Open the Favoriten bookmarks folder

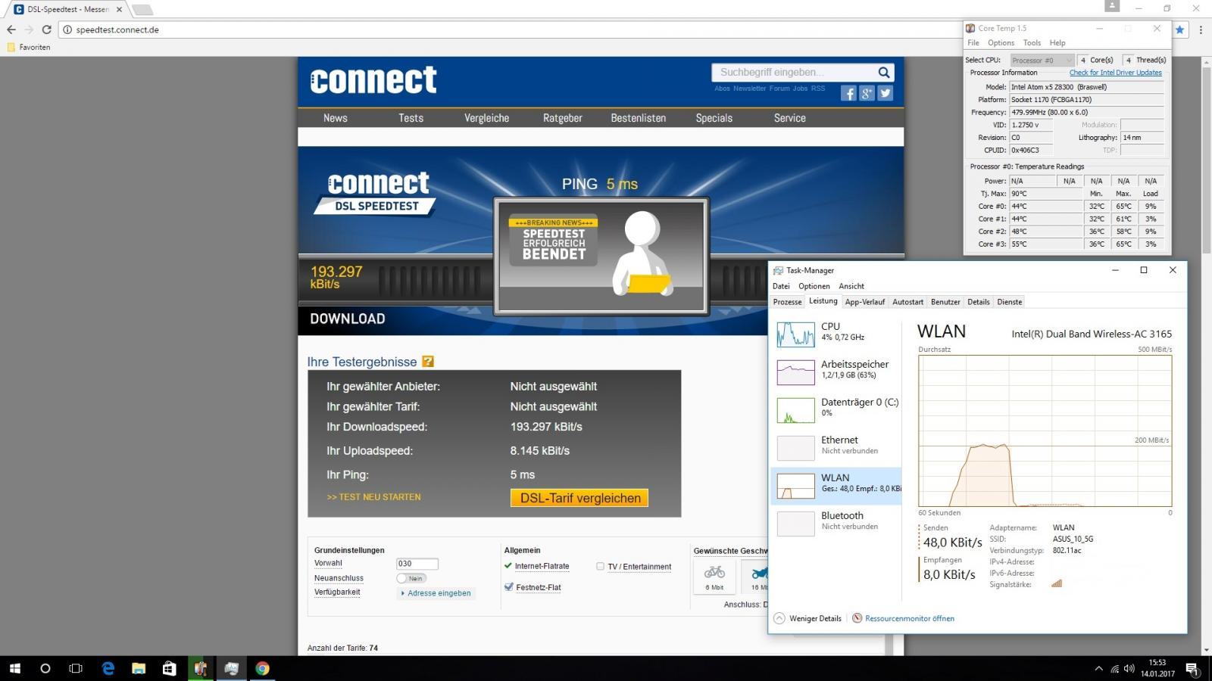click(29, 47)
